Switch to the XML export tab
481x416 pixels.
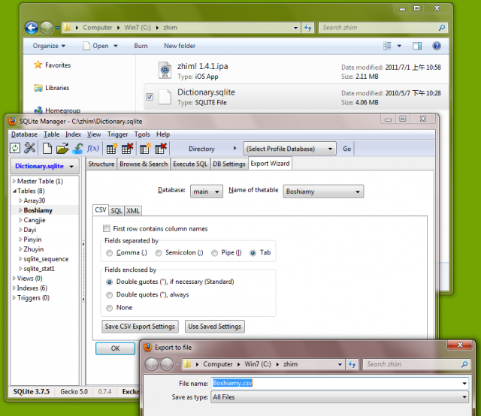click(x=133, y=210)
